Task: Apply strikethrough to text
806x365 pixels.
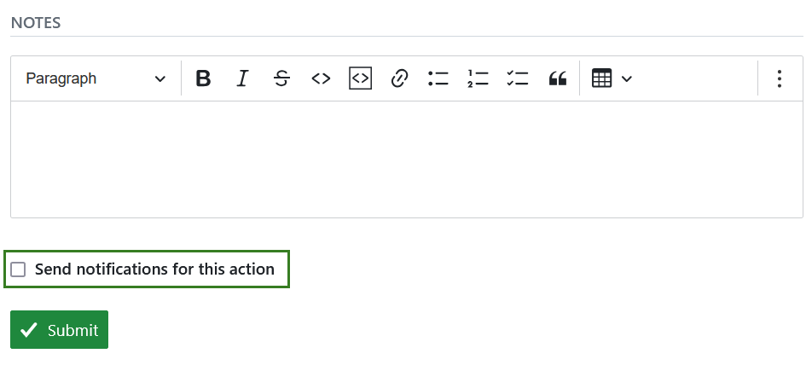Action: pyautogui.click(x=281, y=78)
